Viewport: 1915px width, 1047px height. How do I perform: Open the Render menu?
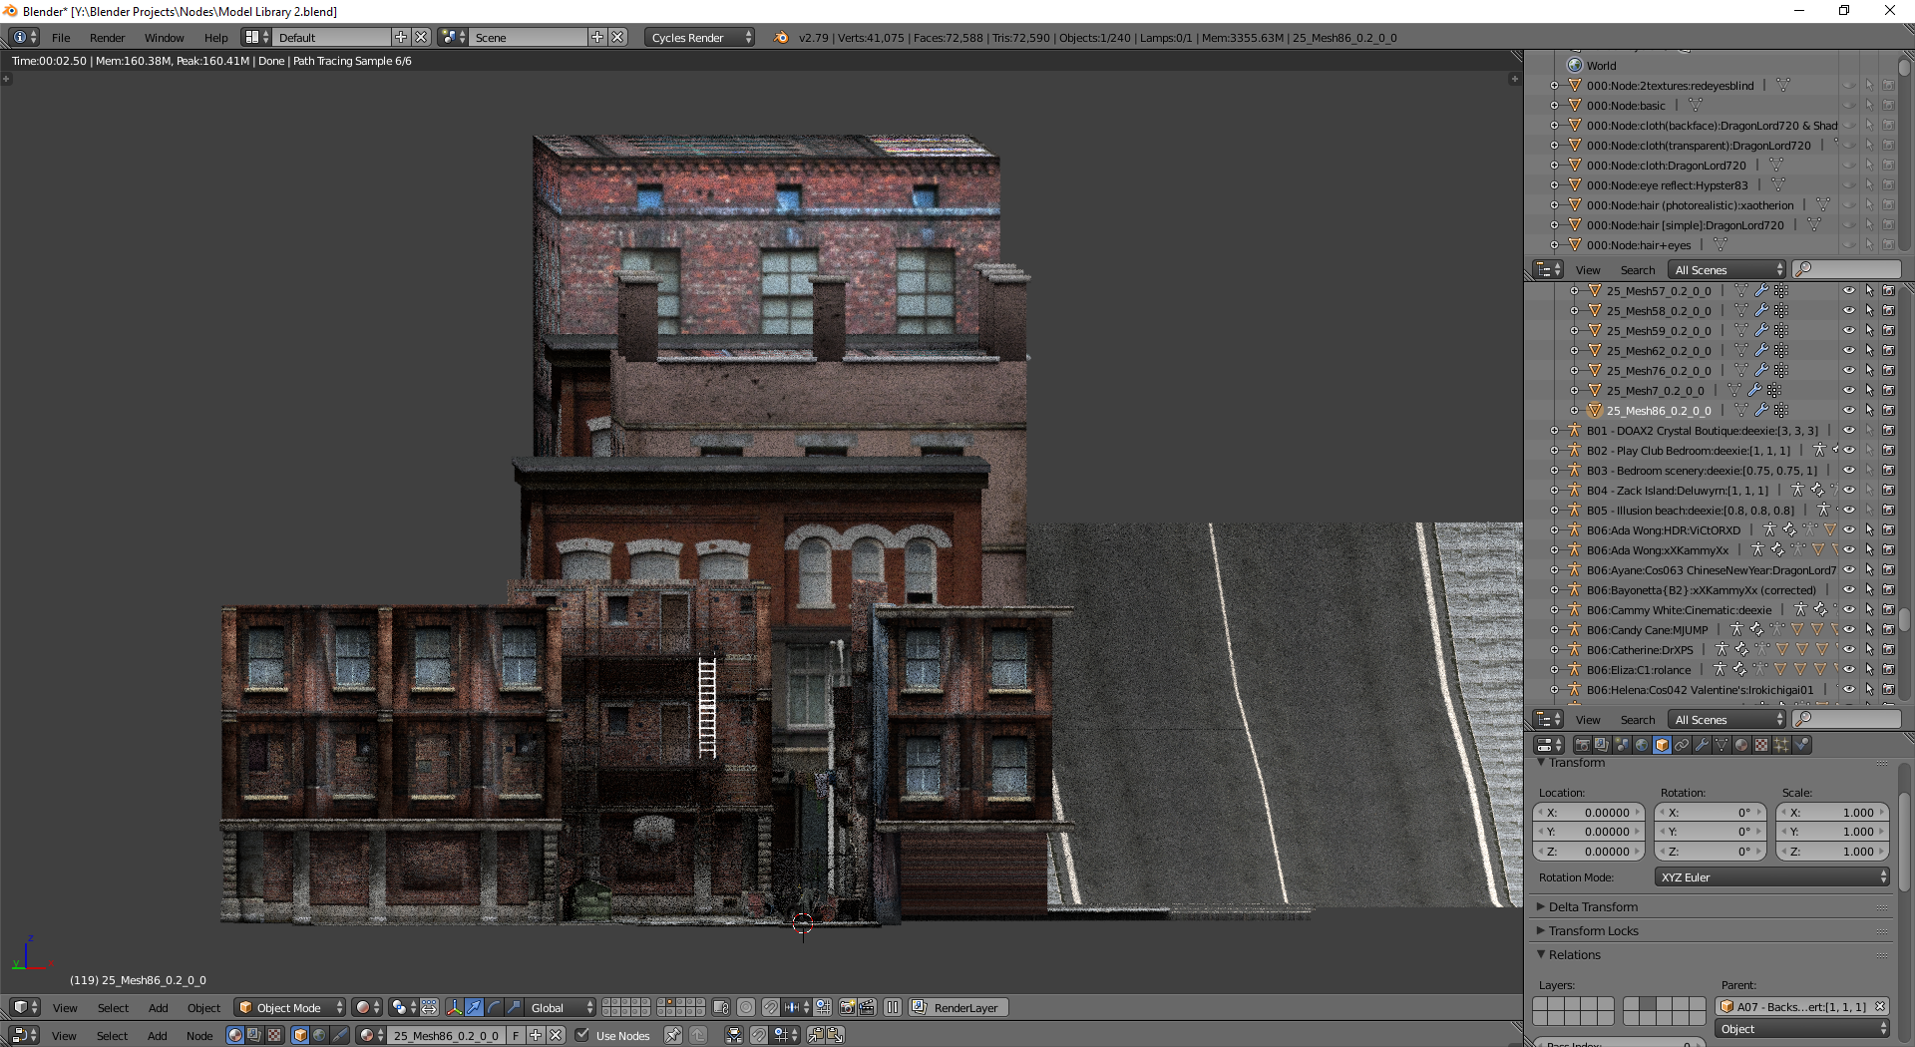coord(107,38)
